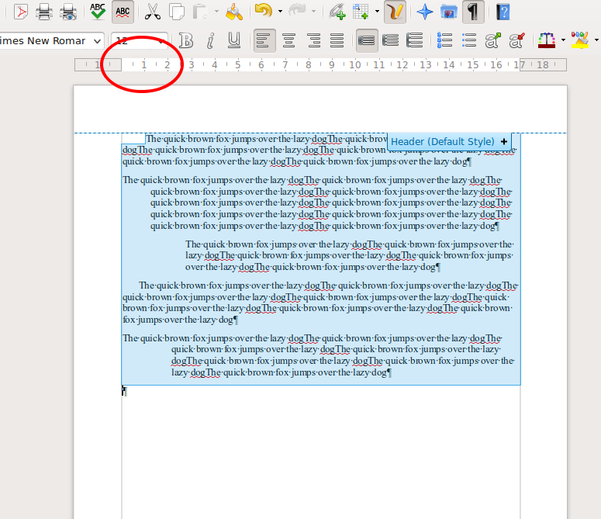601x519 pixels.
Task: Open the Insert Table dropdown arrow
Action: point(377,12)
